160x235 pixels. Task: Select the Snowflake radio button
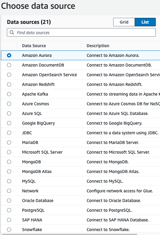pos(9,230)
